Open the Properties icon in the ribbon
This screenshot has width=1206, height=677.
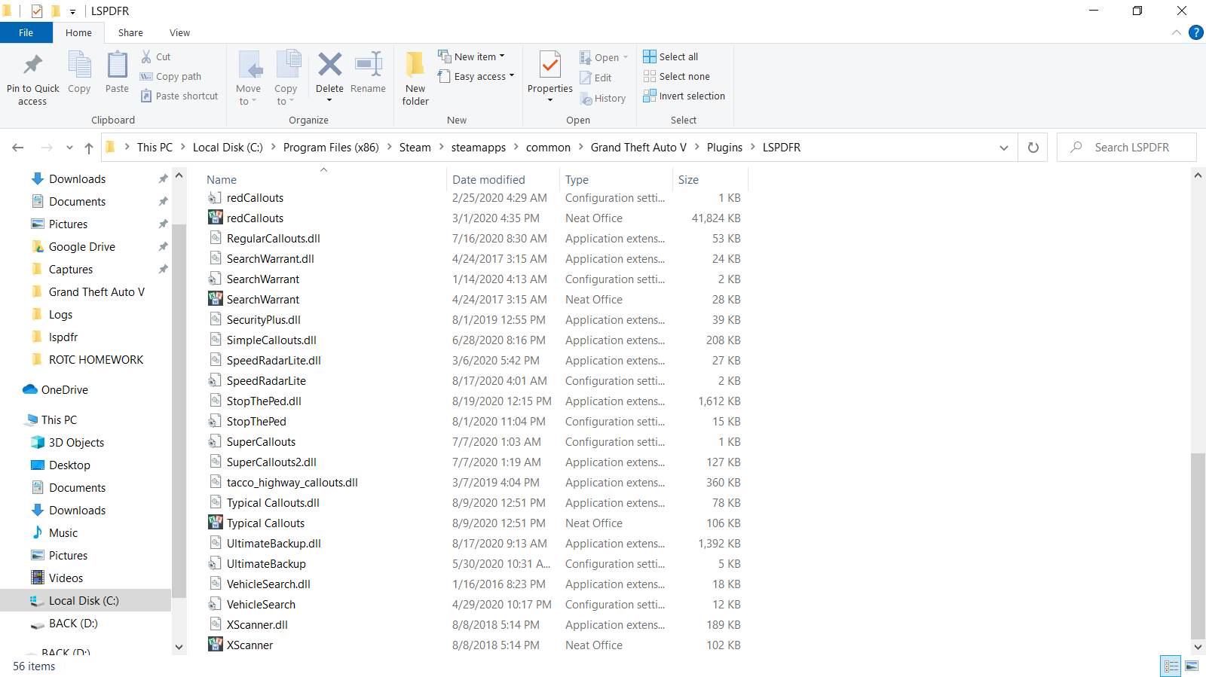click(x=550, y=65)
